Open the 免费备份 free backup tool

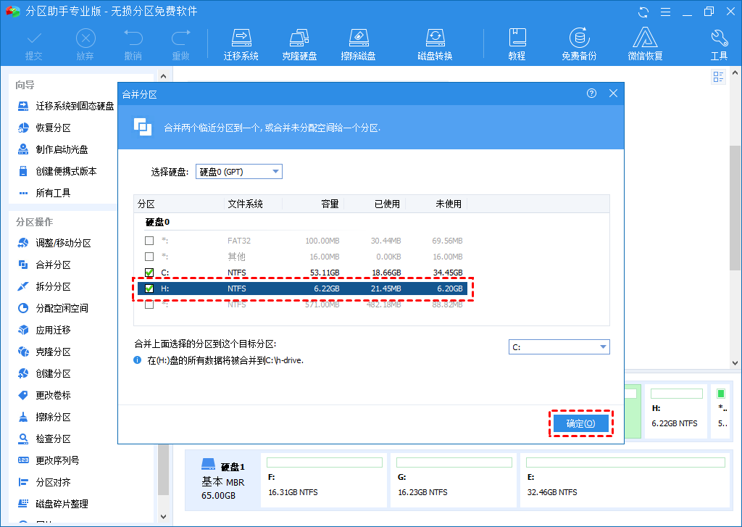(579, 43)
